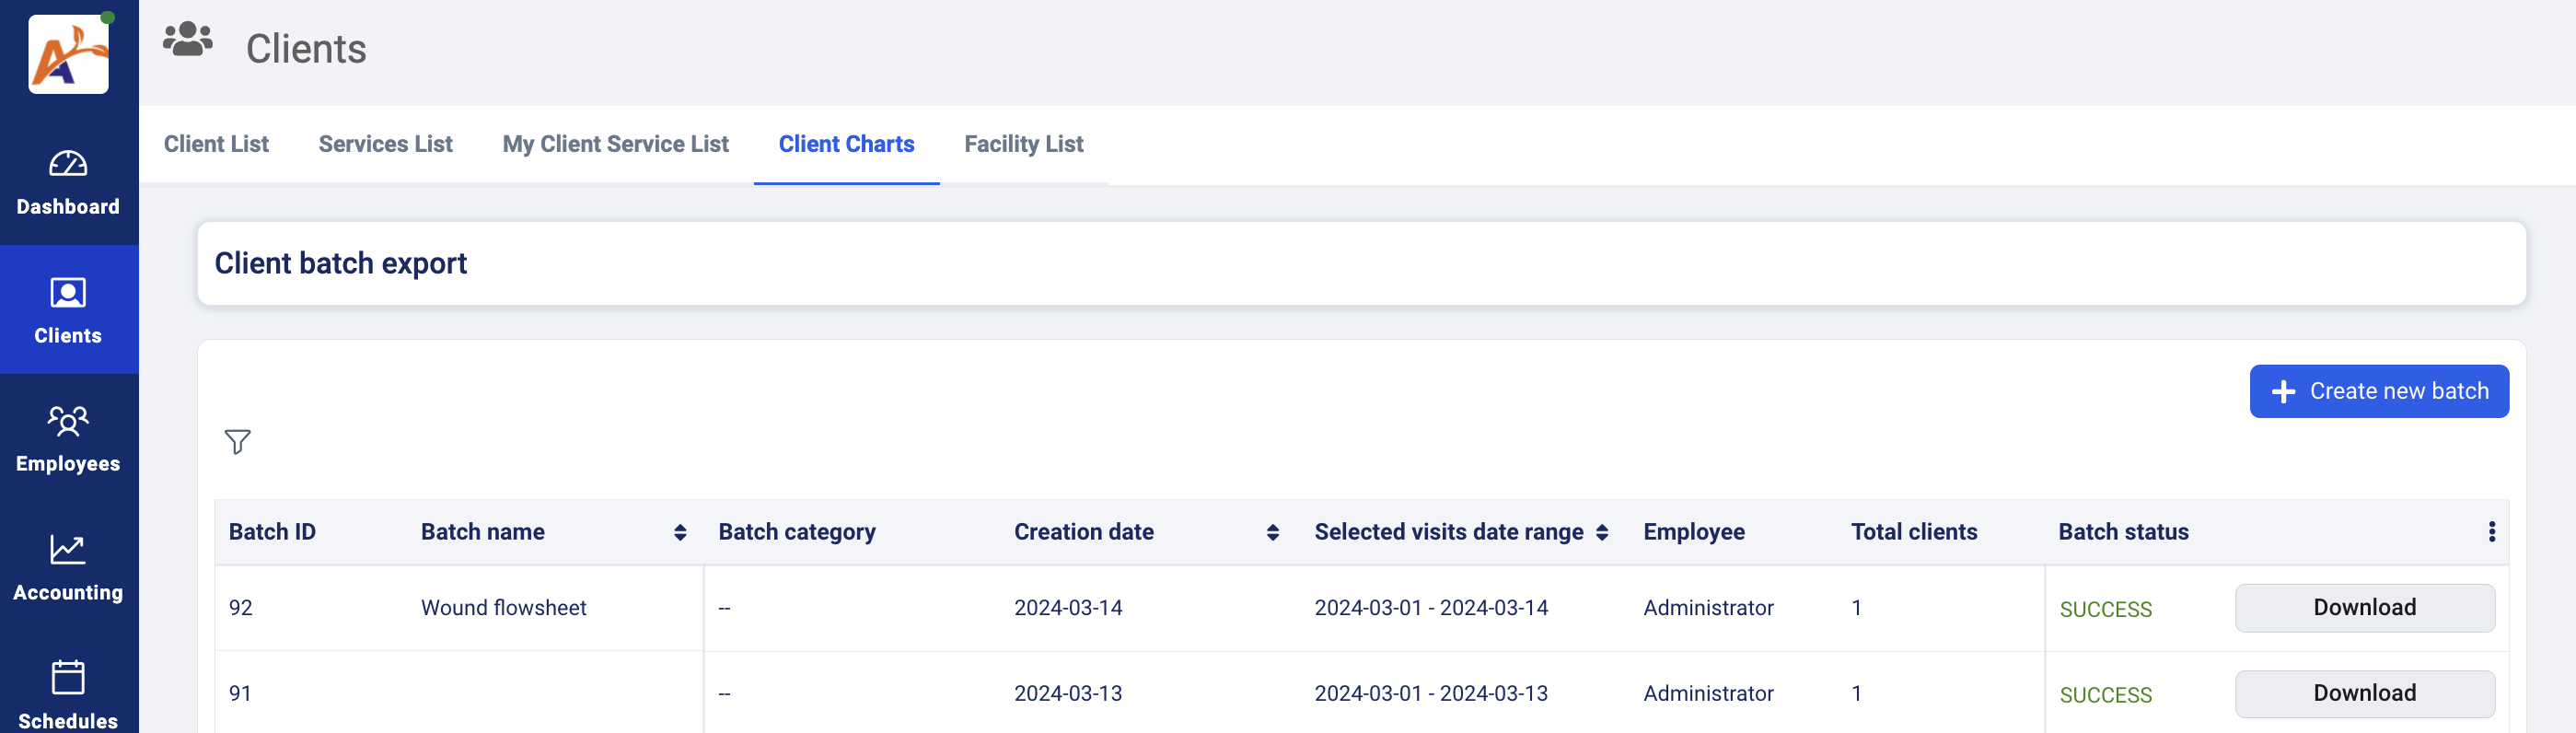Viewport: 2576px width, 733px height.
Task: Open filters using the funnel icon
Action: [237, 443]
